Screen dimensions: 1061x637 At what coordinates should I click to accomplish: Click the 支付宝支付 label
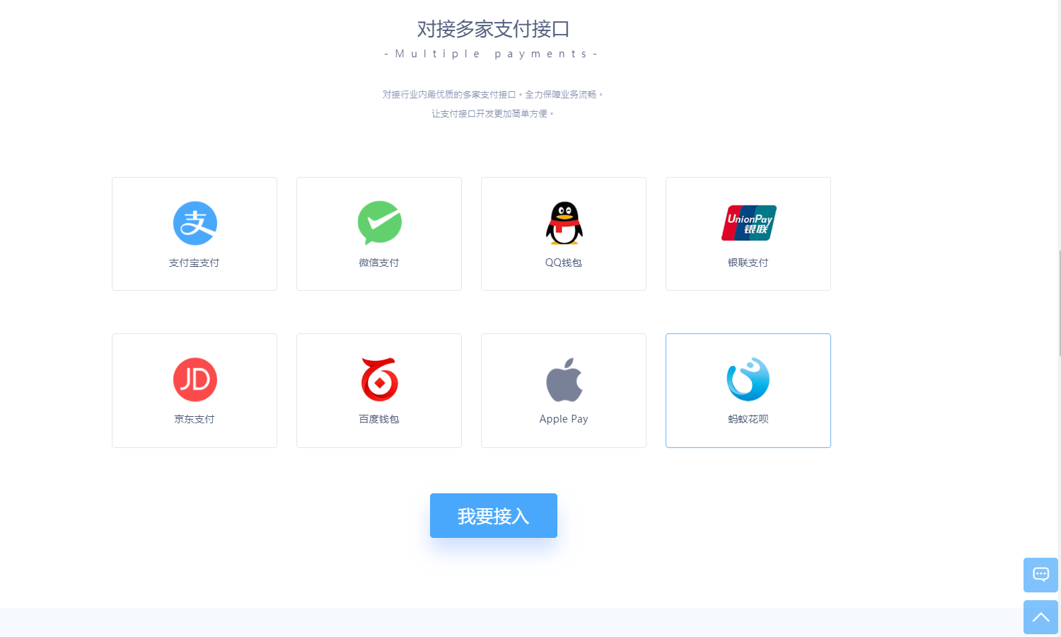[195, 263]
